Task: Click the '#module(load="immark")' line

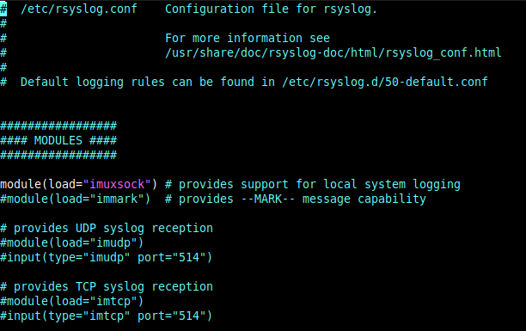Action: click(75, 199)
